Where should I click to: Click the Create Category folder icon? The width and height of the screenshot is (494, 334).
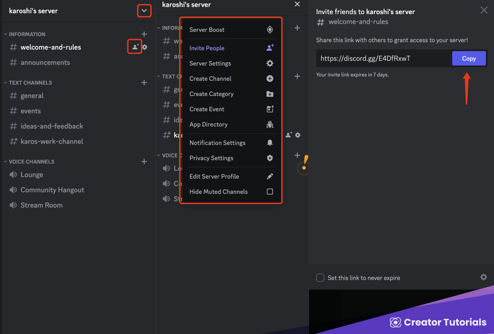point(270,94)
